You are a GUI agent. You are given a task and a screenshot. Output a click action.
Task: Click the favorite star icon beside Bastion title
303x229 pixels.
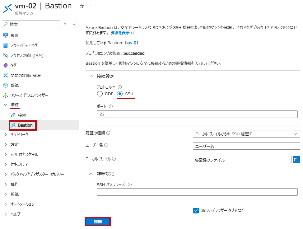pos(82,6)
